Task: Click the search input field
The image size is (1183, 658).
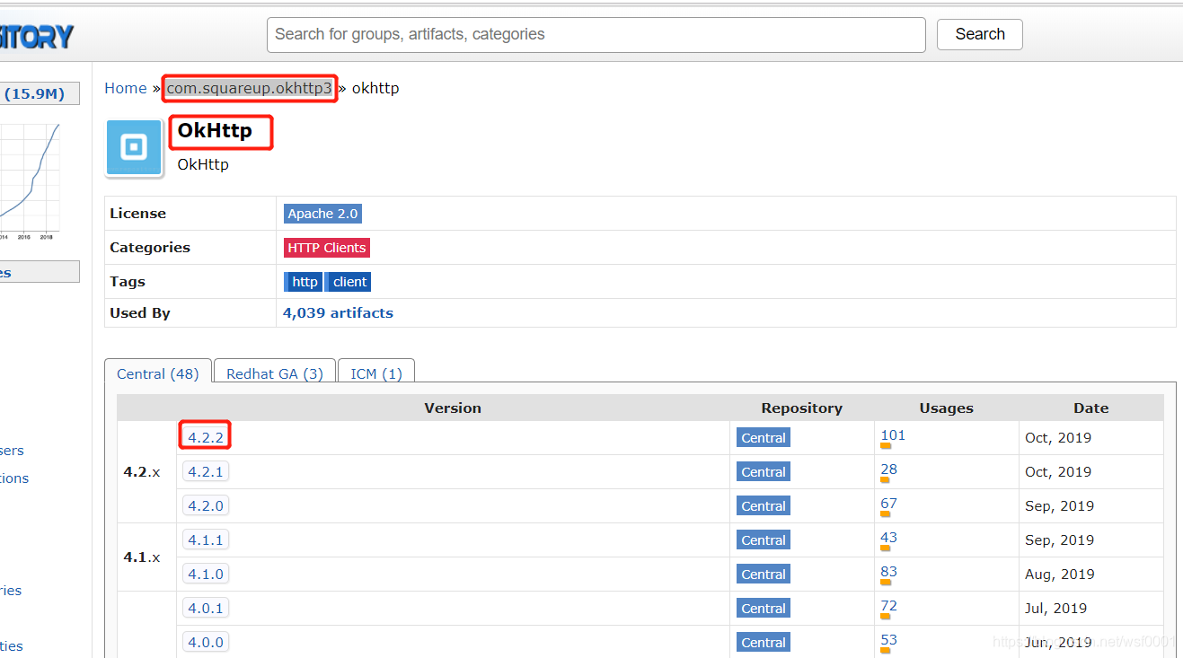Action: [x=596, y=34]
